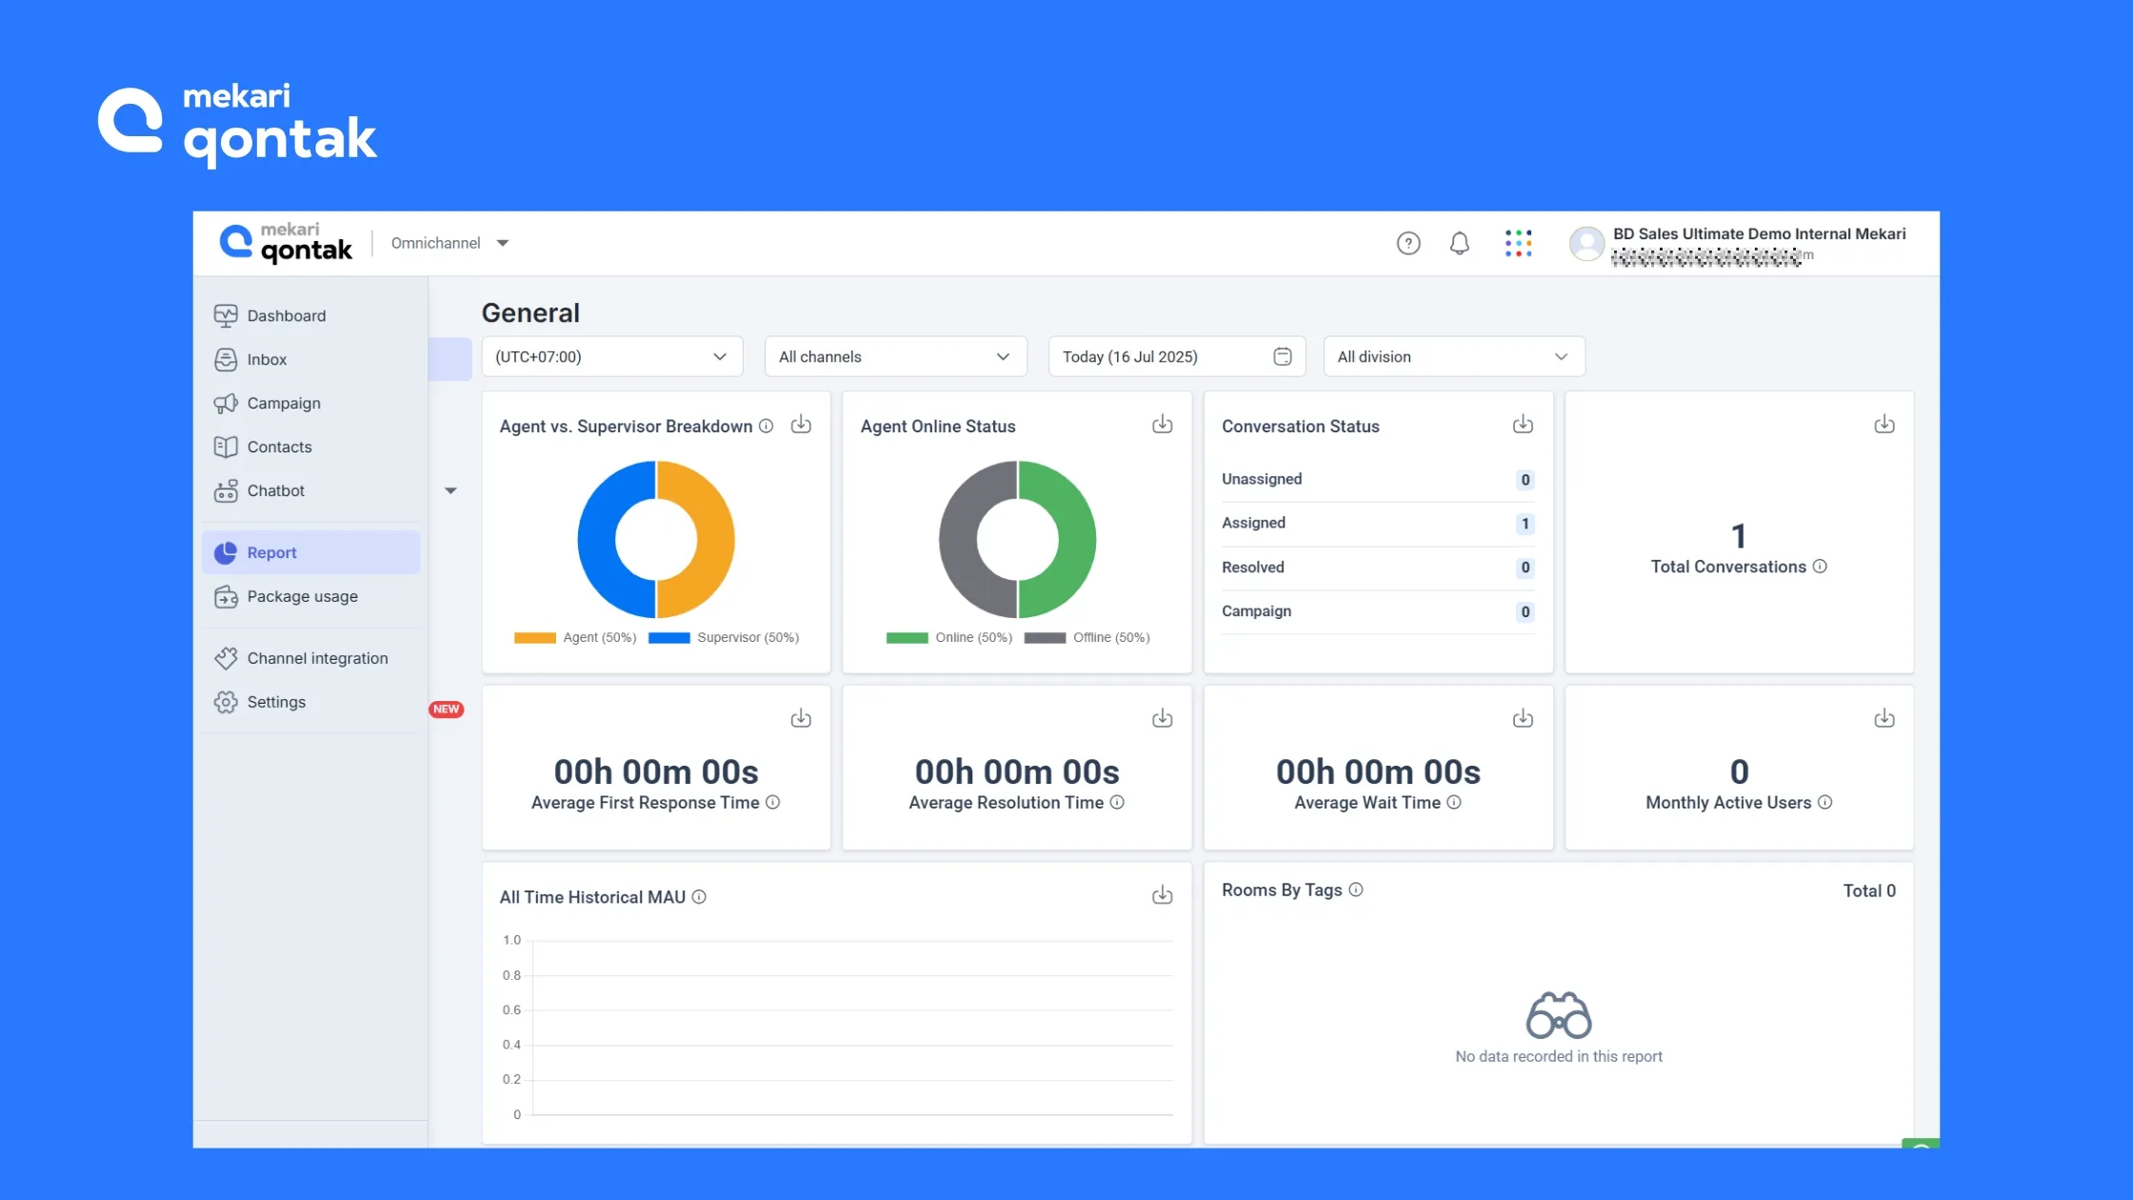2133x1200 pixels.
Task: Download Agent Online Status chart
Action: tap(1162, 425)
